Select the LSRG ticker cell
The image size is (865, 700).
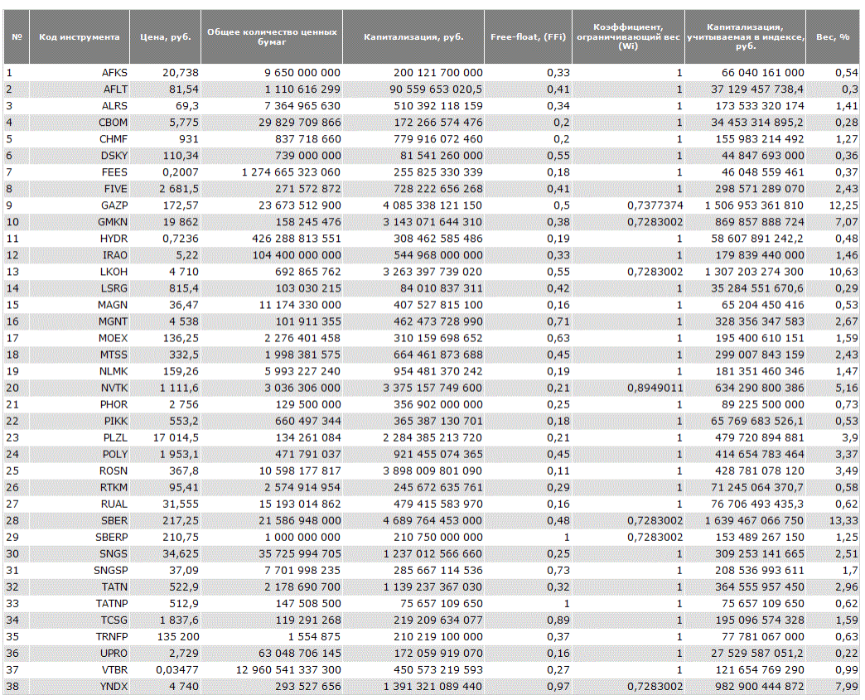coord(80,288)
